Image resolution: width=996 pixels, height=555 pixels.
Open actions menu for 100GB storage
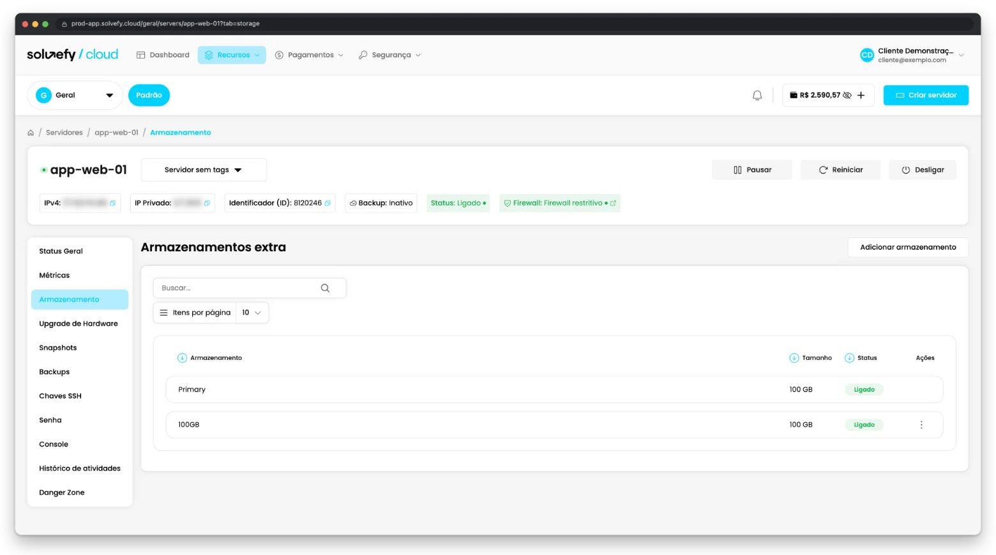coord(921,424)
